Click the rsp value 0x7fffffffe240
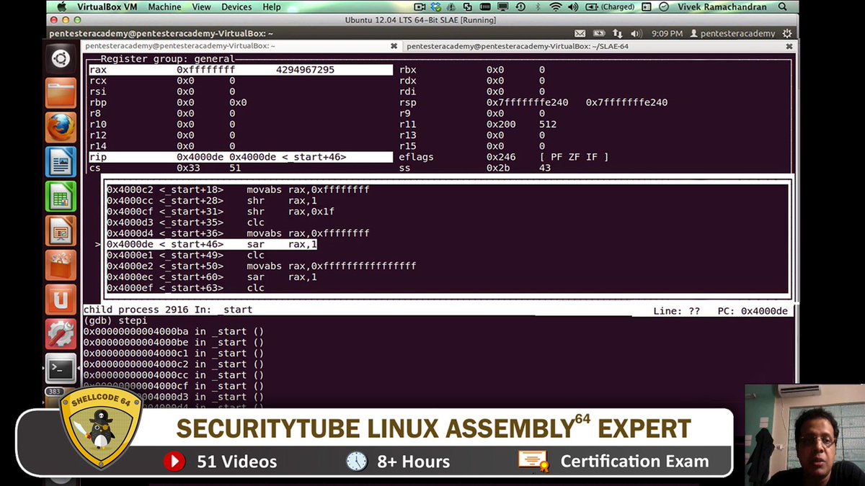This screenshot has width=865, height=486. pos(527,103)
